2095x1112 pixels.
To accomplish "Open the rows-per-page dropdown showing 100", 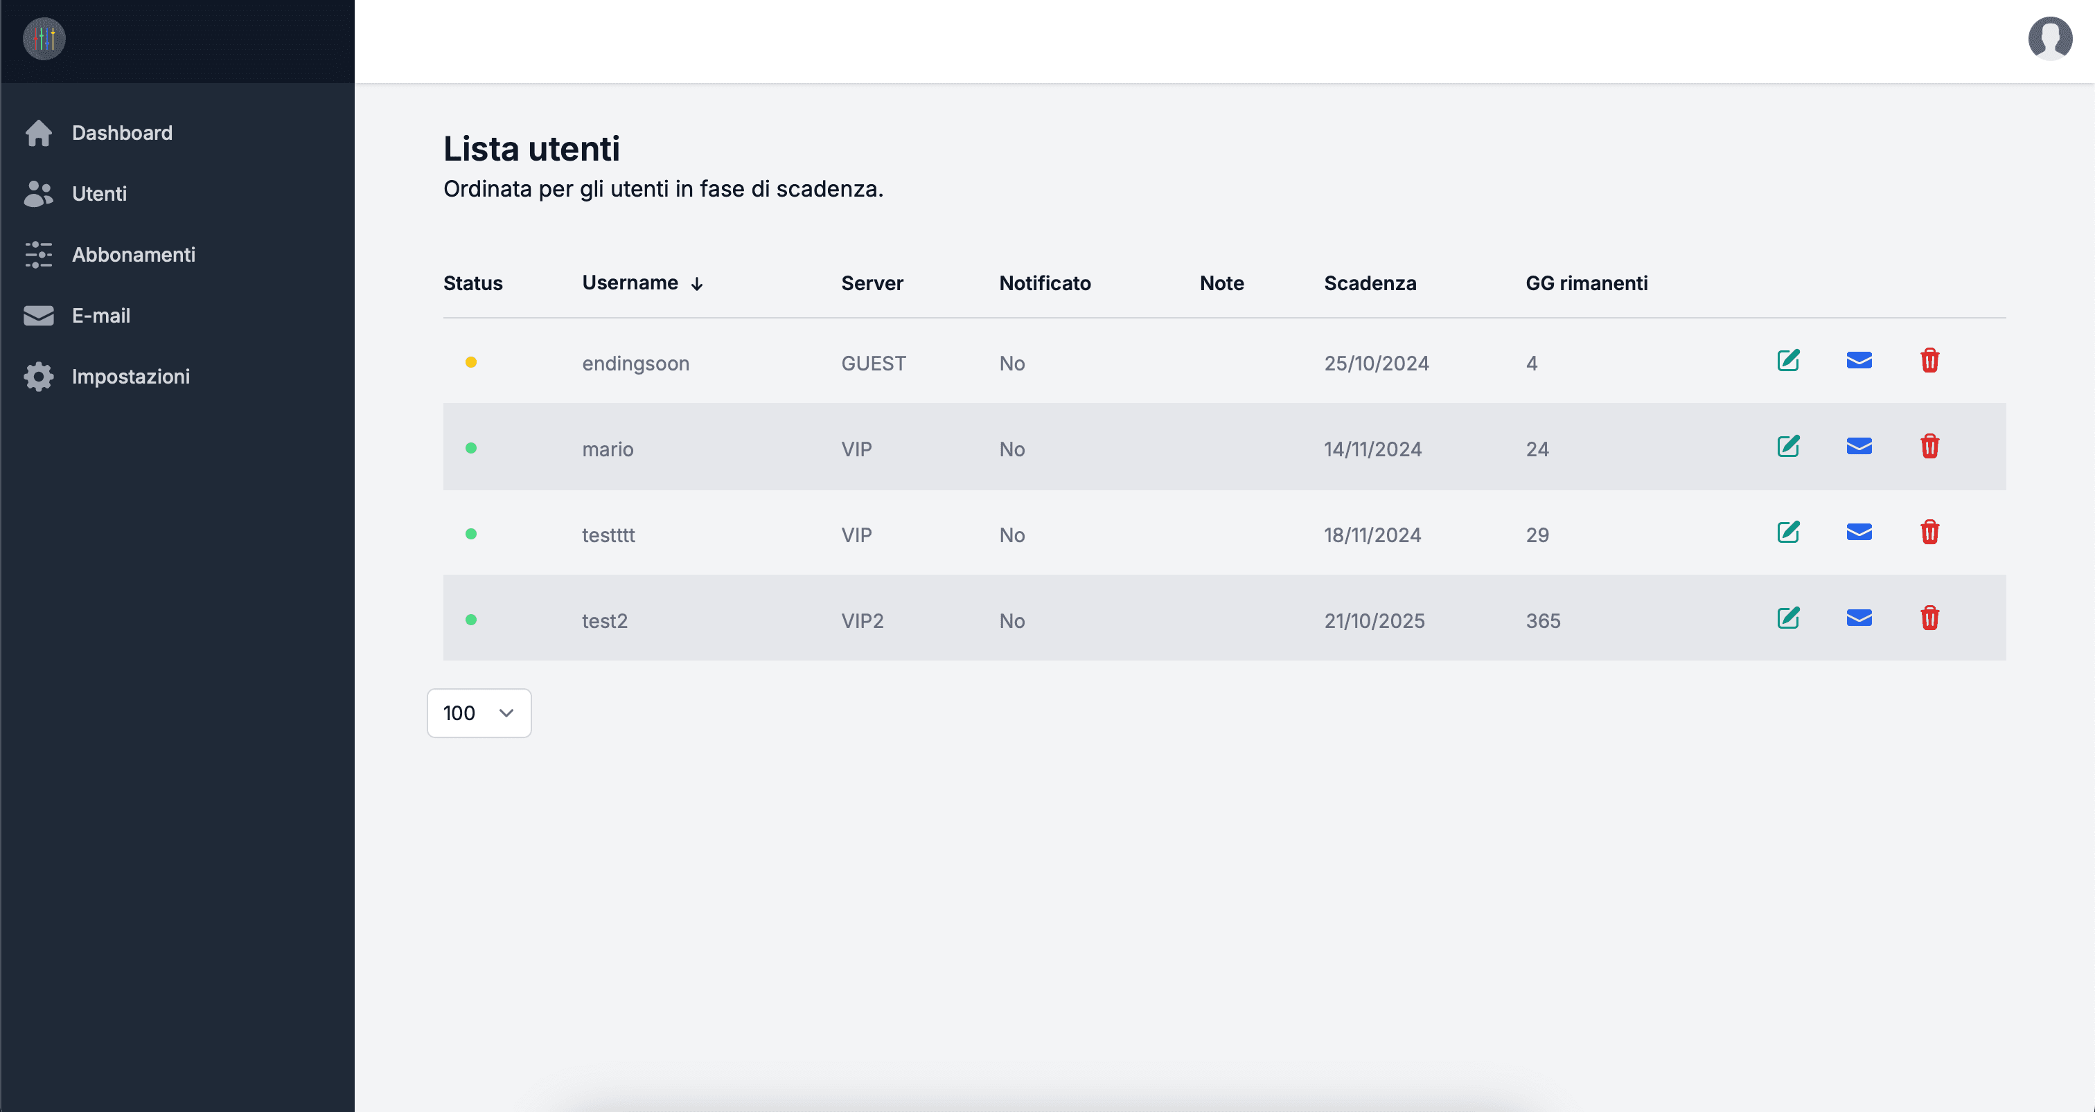I will click(x=478, y=713).
